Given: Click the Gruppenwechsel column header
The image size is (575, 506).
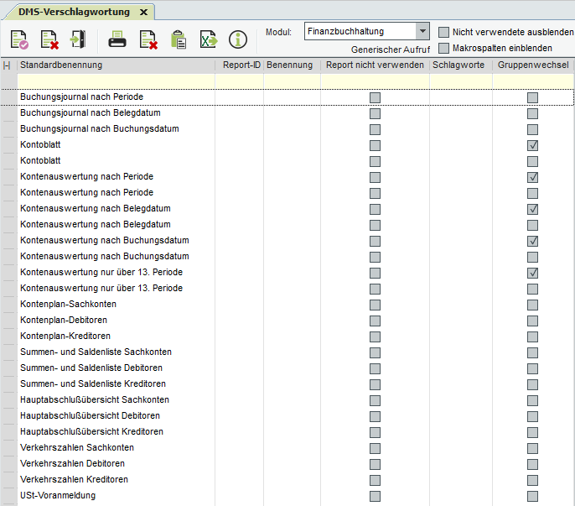Looking at the screenshot, I should pos(533,65).
